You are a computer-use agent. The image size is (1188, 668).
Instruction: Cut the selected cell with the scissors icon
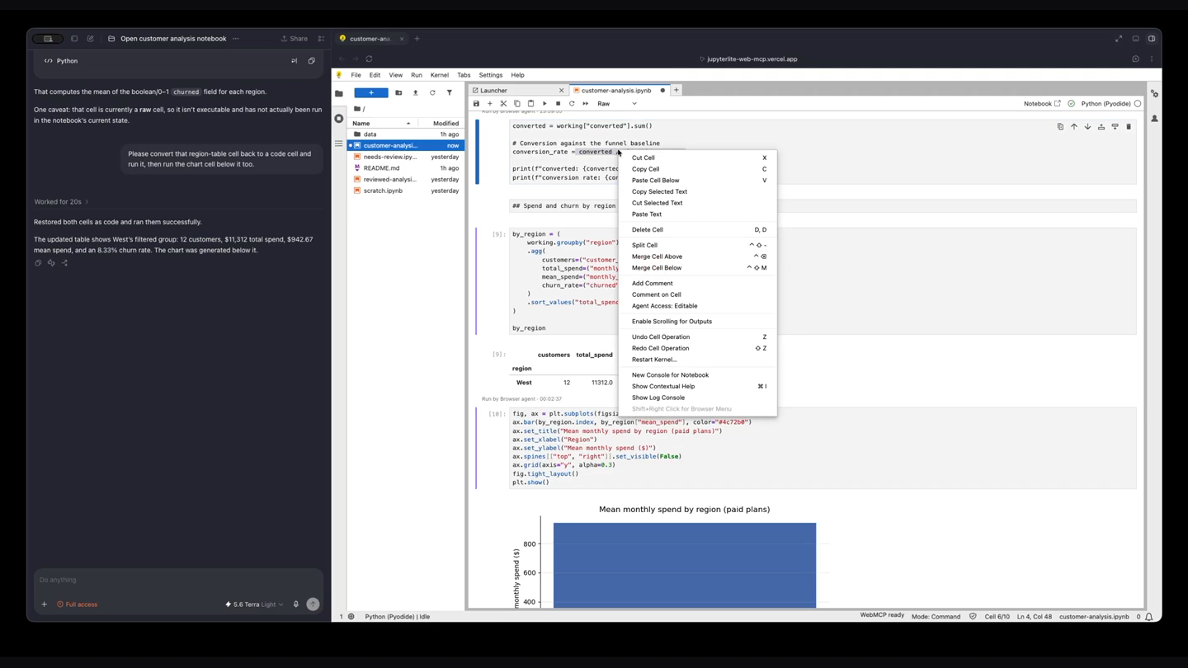click(x=503, y=104)
